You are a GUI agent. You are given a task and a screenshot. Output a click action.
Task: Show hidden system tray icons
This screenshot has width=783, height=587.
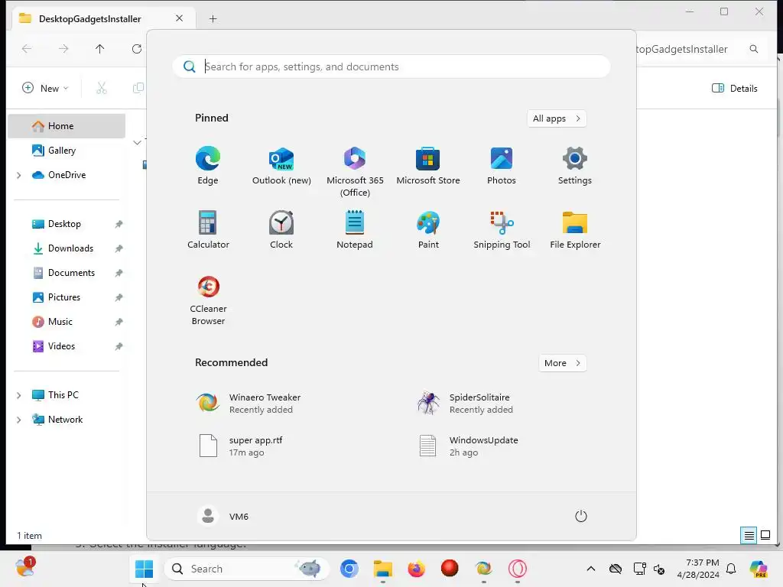tap(591, 569)
